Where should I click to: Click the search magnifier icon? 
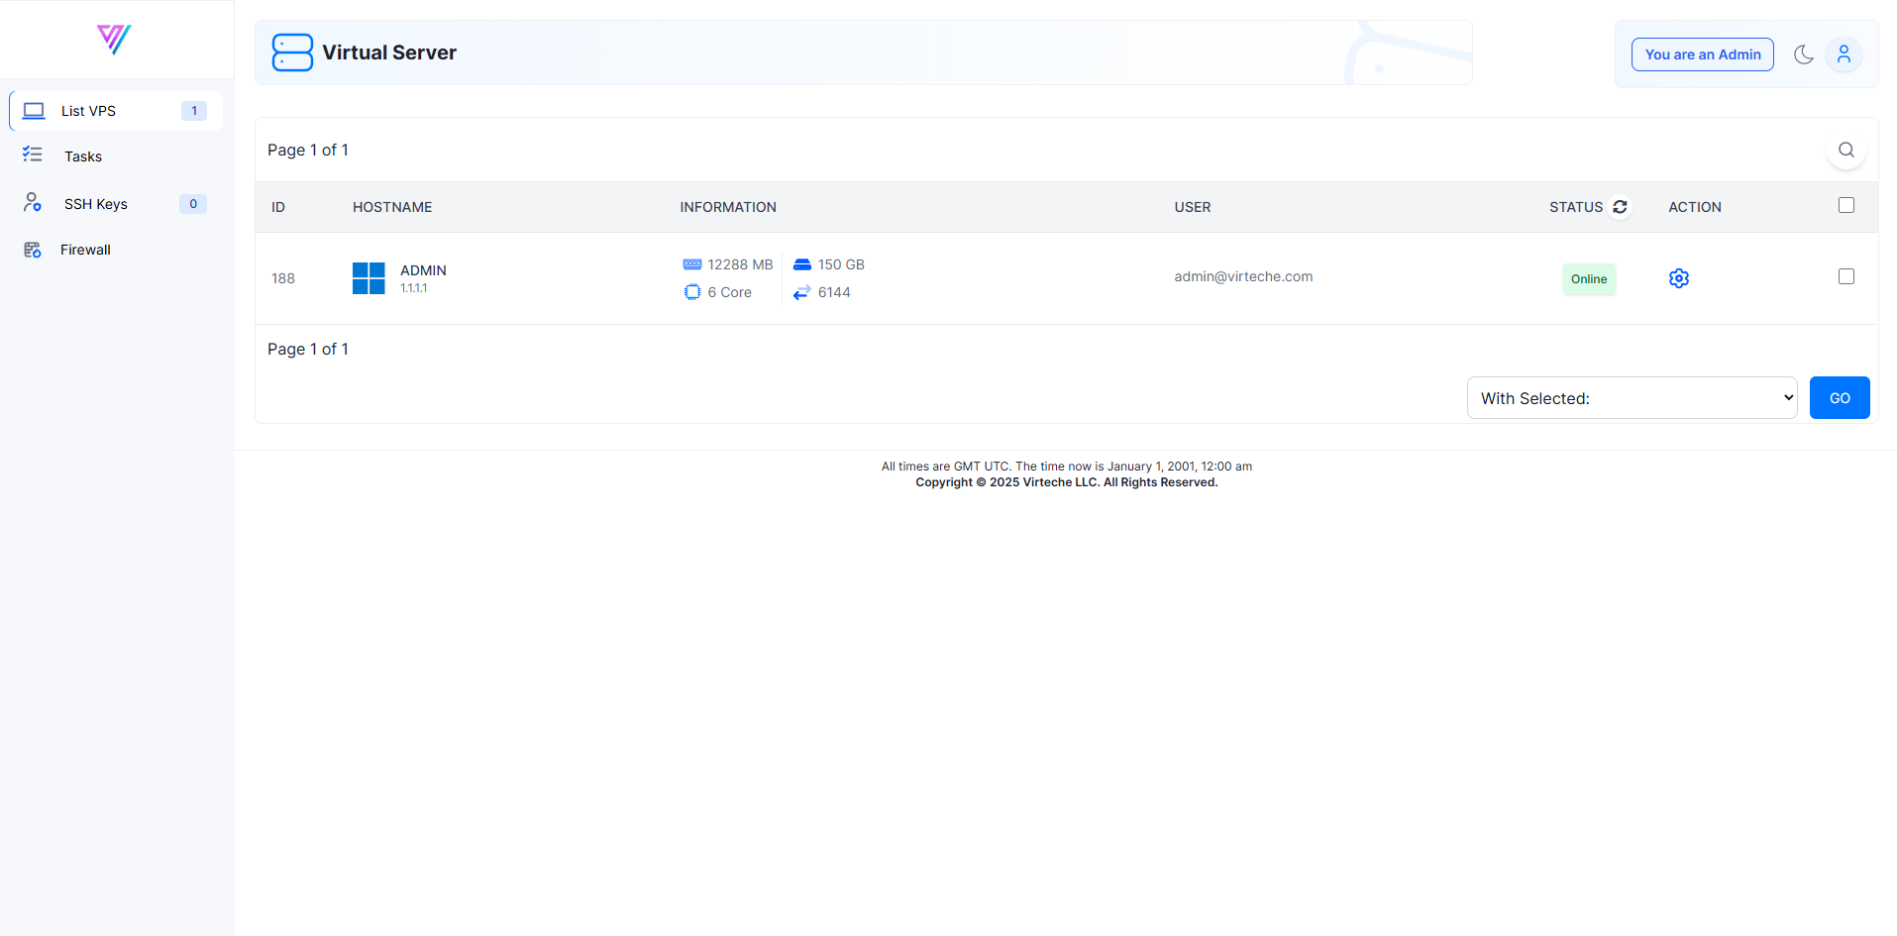[1845, 151]
